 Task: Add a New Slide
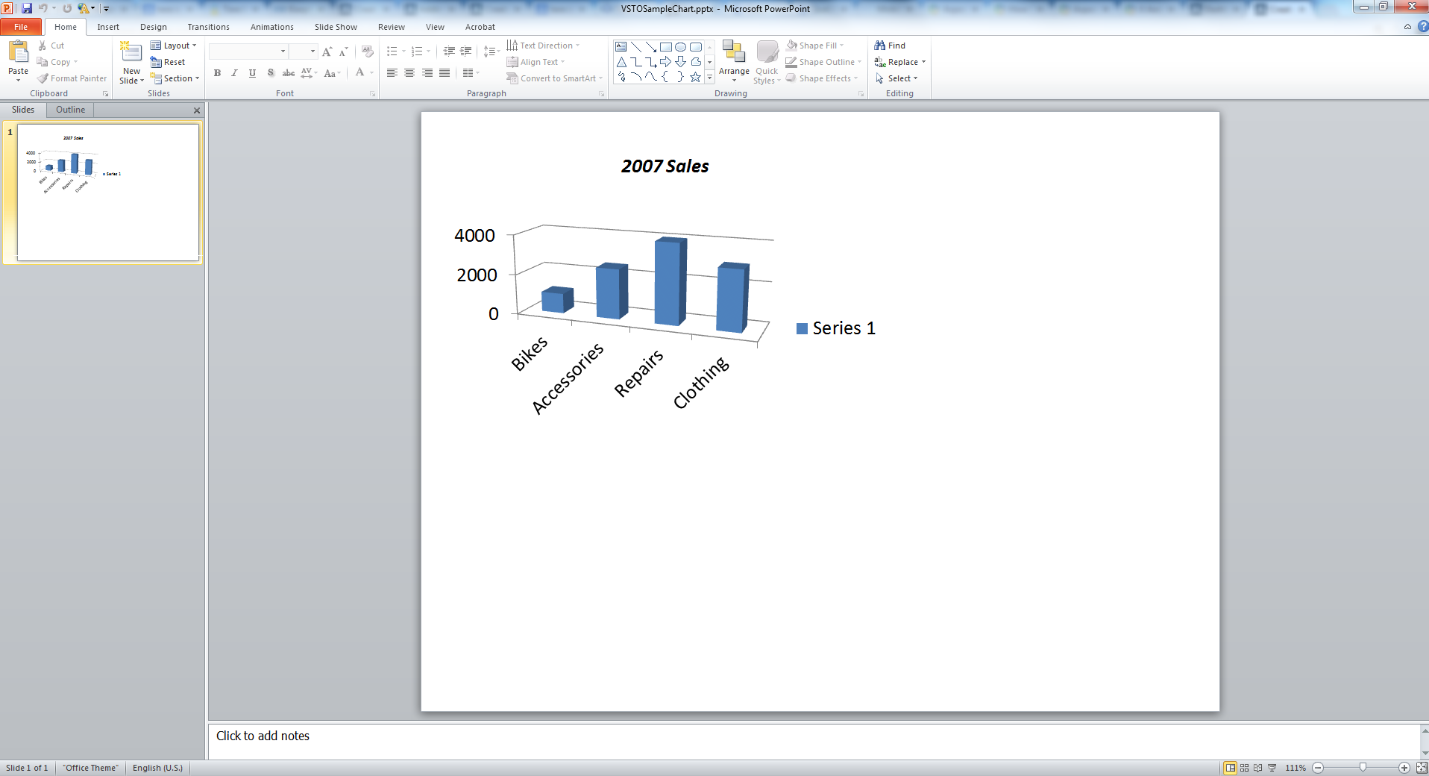[131, 63]
